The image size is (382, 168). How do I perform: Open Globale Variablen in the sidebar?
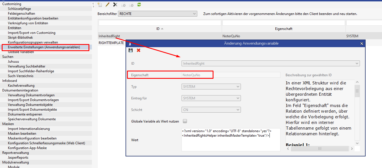point(21,52)
